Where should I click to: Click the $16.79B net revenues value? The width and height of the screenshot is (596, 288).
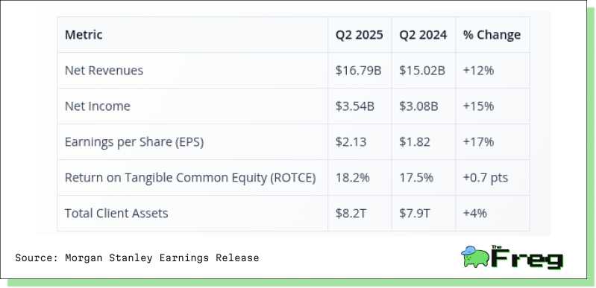pos(359,71)
